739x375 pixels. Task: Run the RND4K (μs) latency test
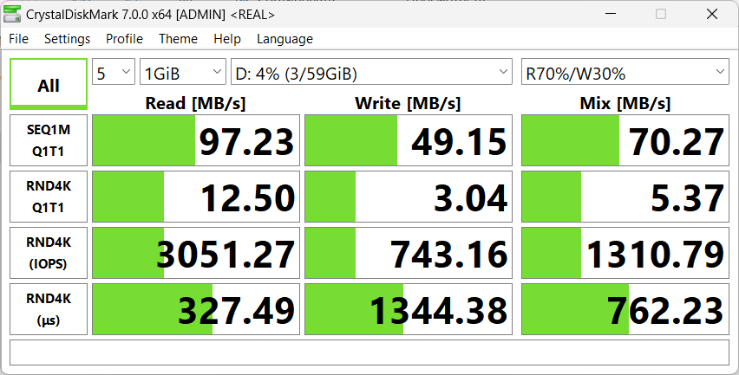tap(49, 309)
